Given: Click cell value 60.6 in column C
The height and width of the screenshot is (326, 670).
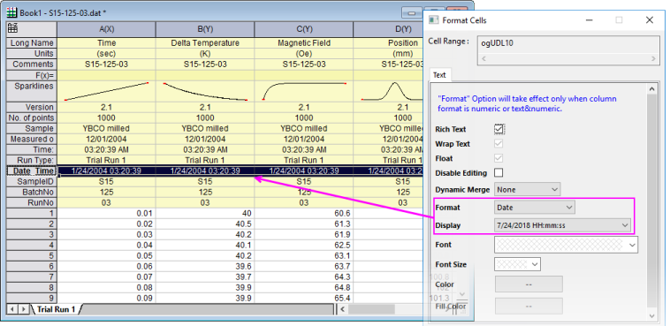Looking at the screenshot, I should coord(304,213).
